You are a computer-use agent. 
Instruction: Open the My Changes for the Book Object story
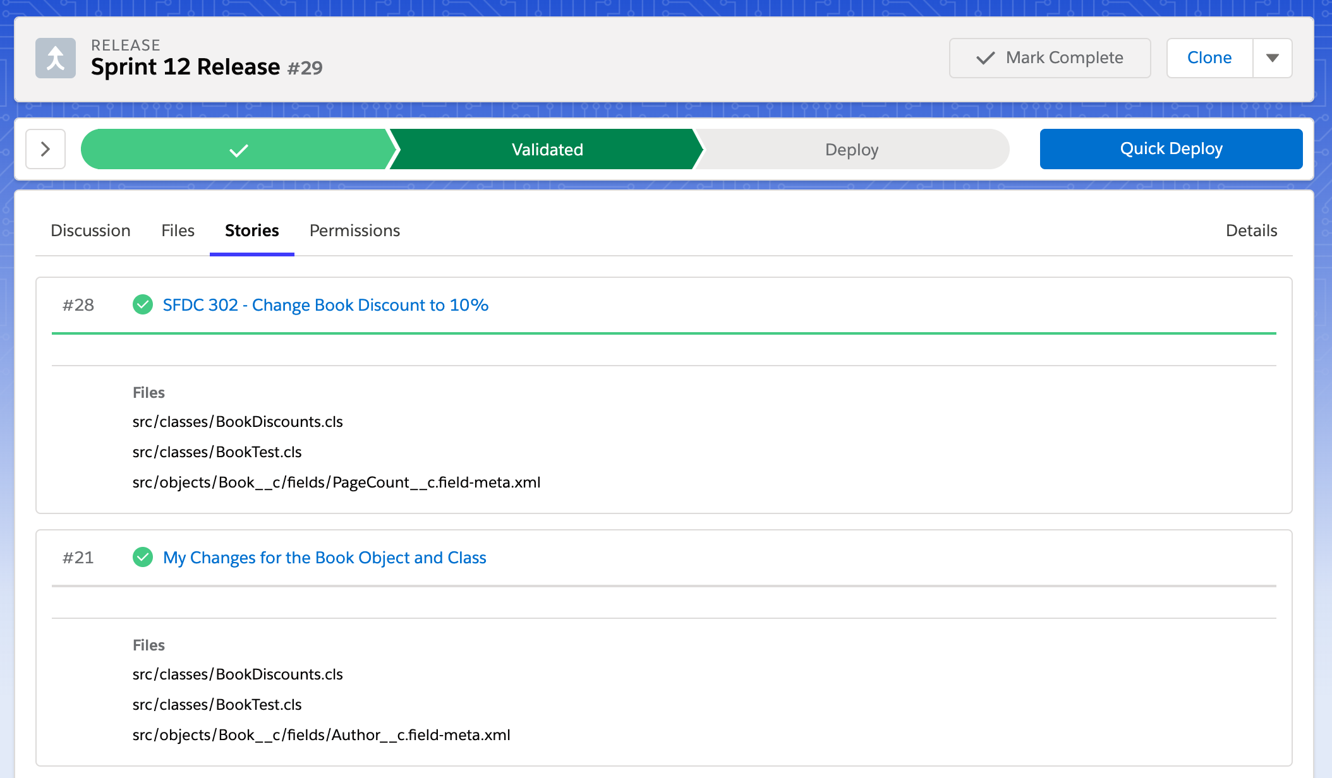324,558
